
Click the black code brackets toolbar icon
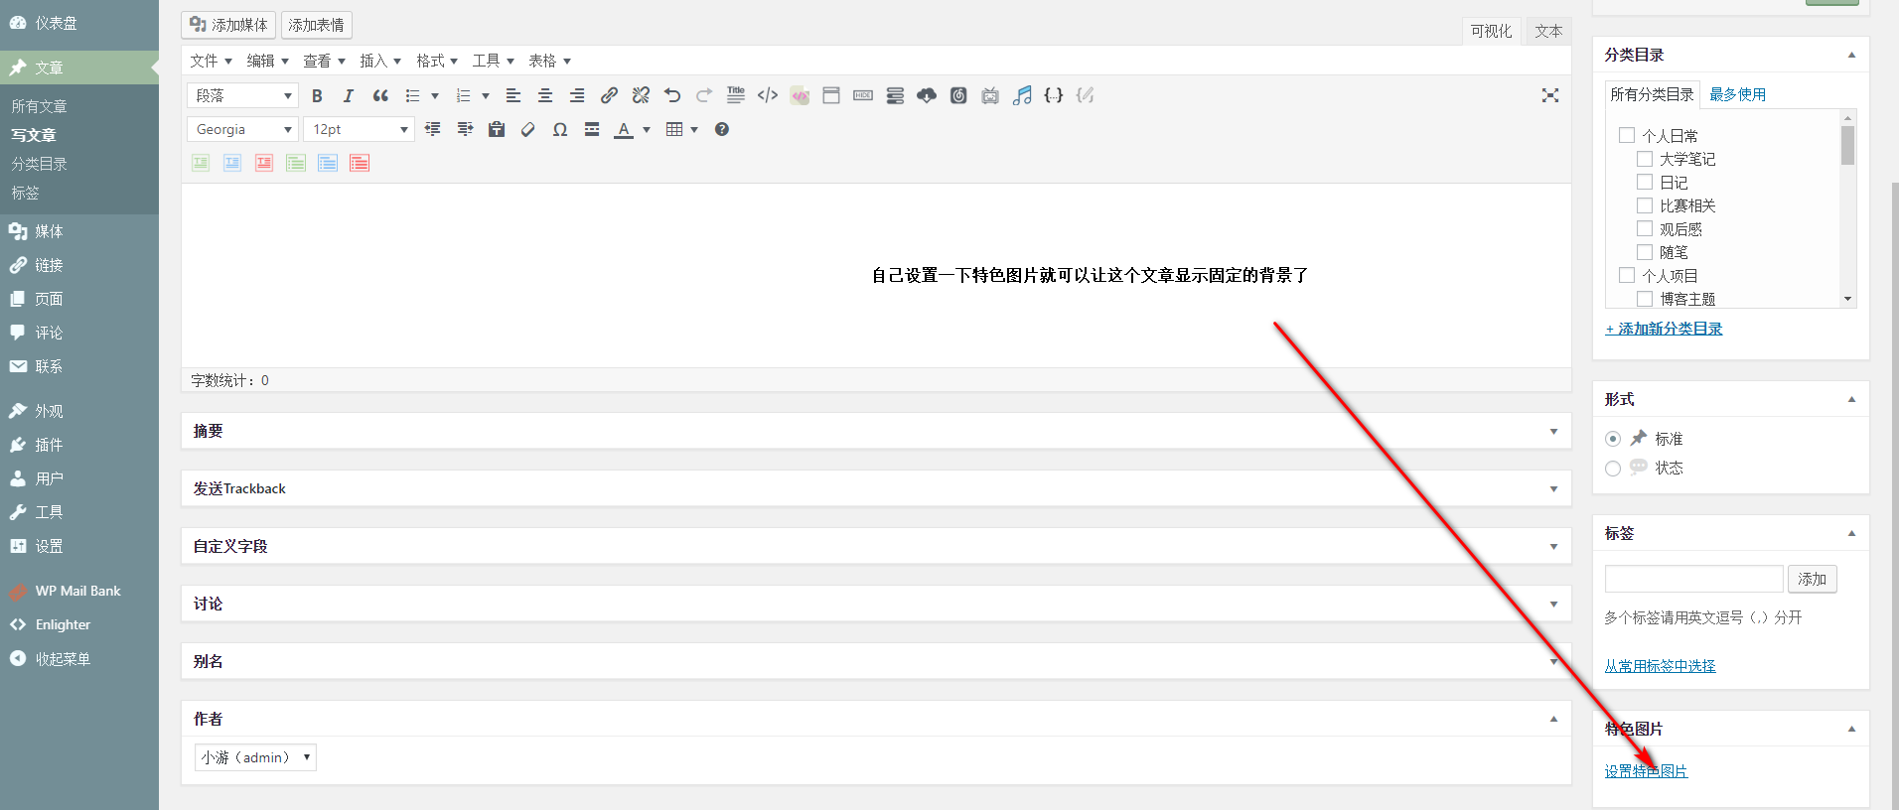click(x=768, y=95)
